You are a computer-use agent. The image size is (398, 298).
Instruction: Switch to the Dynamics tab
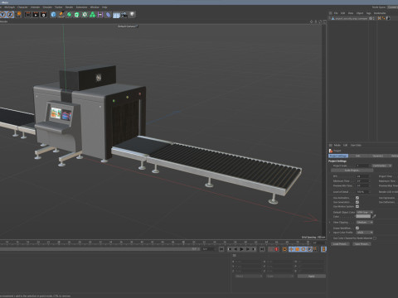point(378,156)
